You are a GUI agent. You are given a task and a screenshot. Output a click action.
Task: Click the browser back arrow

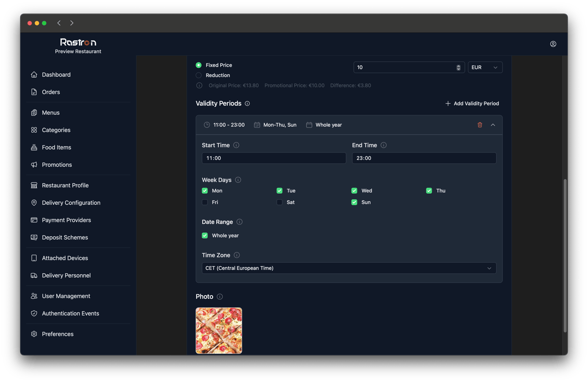[59, 23]
